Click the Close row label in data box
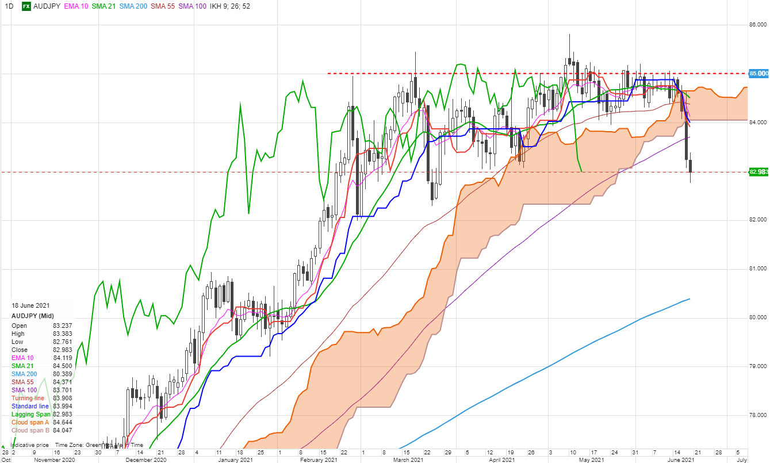 pos(20,350)
